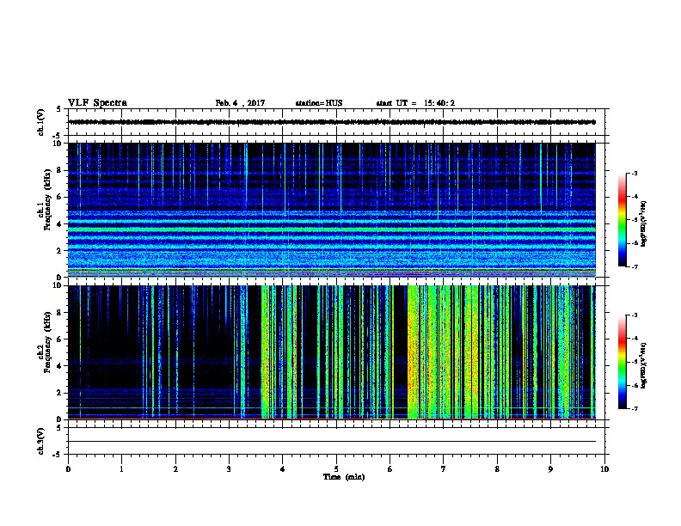The height and width of the screenshot is (526, 681).
Task: Click time axis tick label "10"
Action: [x=604, y=469]
